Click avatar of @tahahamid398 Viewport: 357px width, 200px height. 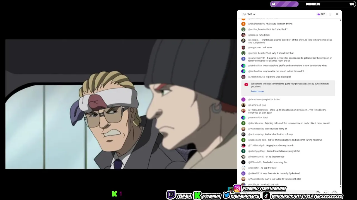[x=243, y=24]
